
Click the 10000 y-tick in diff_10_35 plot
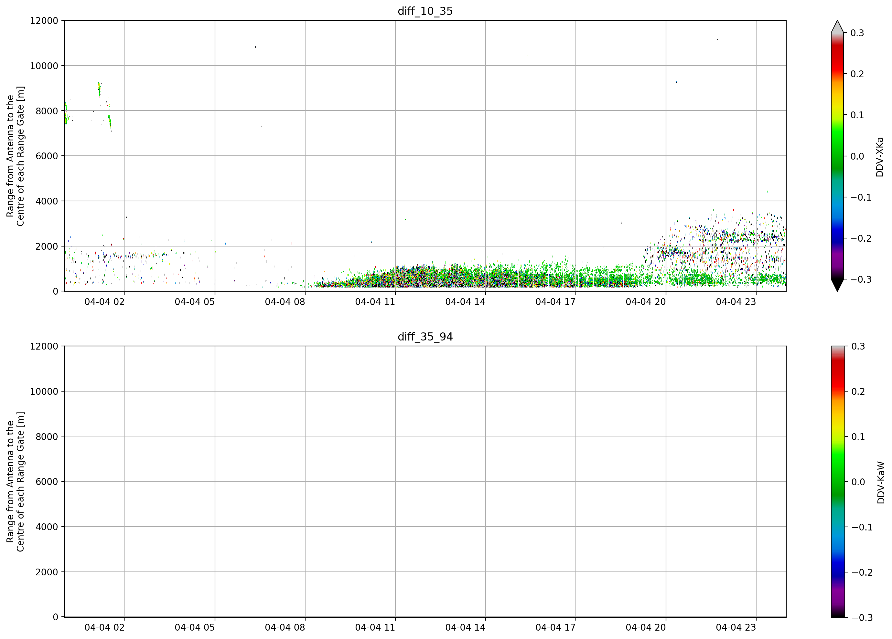coord(44,66)
